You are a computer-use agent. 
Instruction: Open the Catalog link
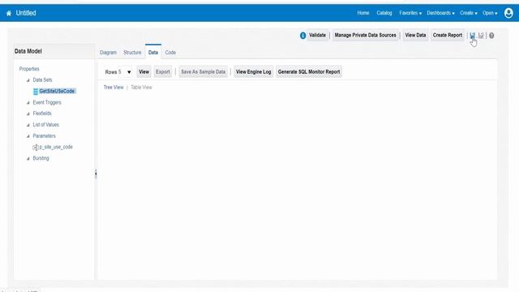tap(384, 13)
